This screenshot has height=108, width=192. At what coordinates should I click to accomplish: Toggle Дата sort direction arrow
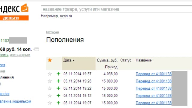tap(73, 60)
